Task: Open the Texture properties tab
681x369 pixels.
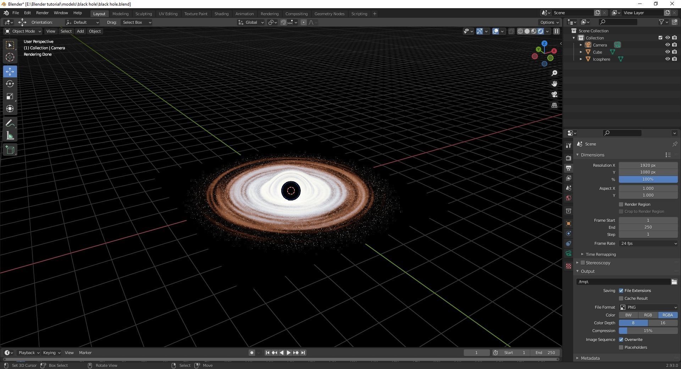Action: 569,266
